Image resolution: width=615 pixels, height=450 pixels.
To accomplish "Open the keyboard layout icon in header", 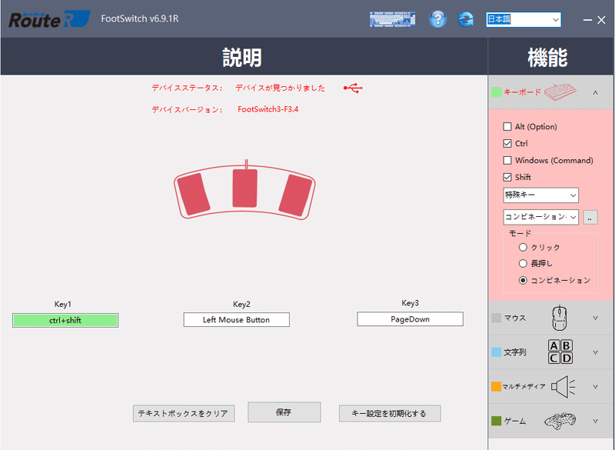I will click(392, 19).
